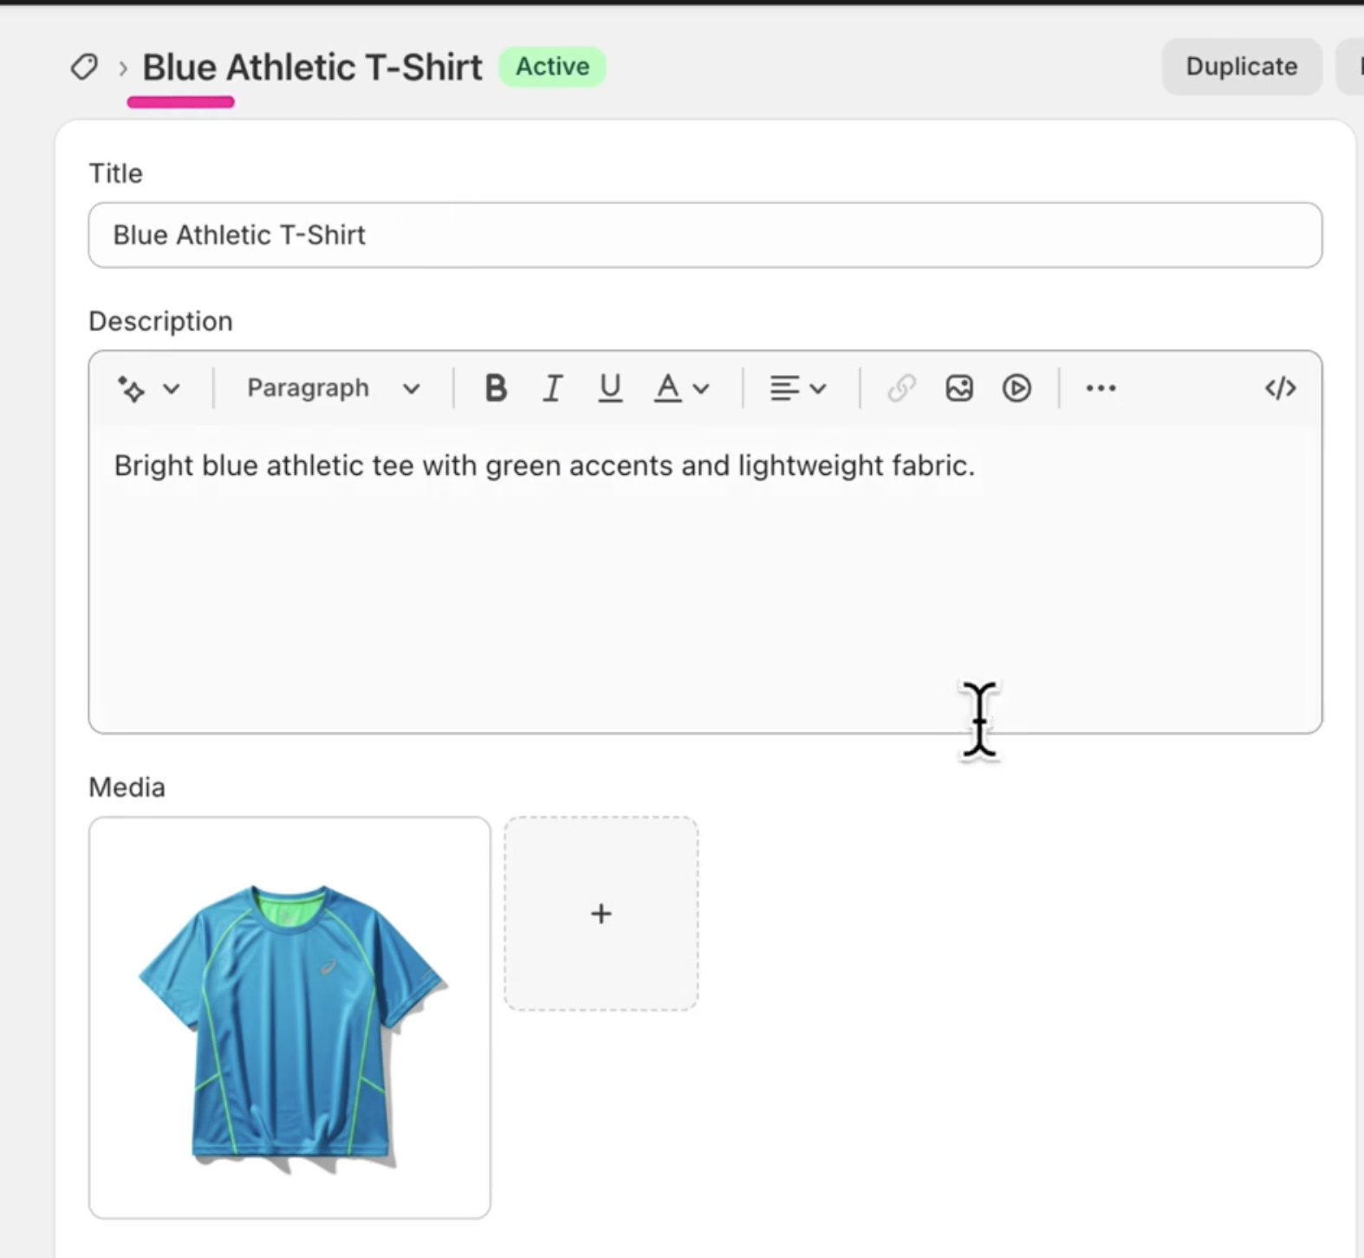Viewport: 1364px width, 1258px height.
Task: Click the insert image icon
Action: 959,388
